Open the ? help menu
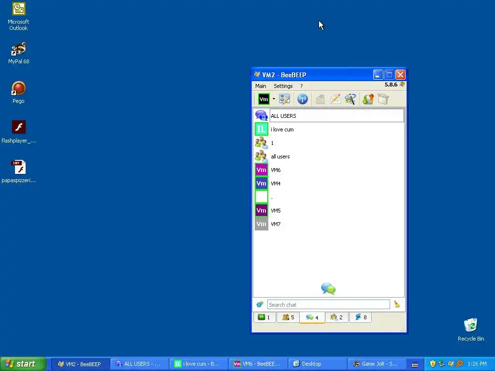This screenshot has height=371, width=495. [x=302, y=86]
